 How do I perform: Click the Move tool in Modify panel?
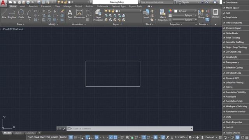pos(44,11)
